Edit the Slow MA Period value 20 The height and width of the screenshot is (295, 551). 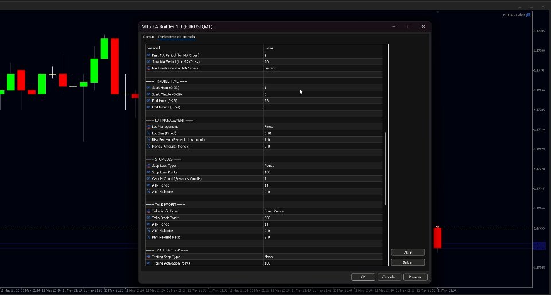[323, 62]
